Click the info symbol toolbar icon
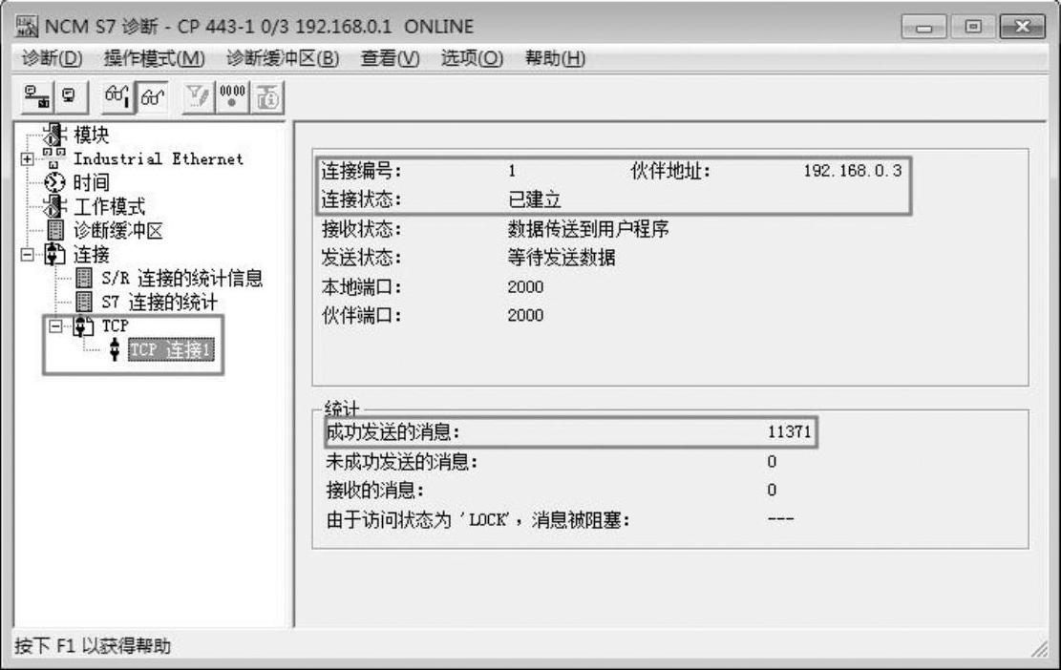 [x=268, y=97]
